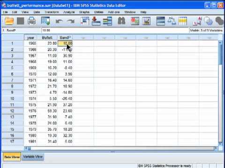Click vertical scrollbar up arrow

coord(220,42)
